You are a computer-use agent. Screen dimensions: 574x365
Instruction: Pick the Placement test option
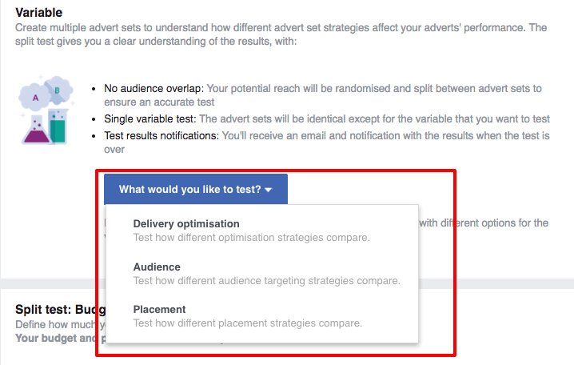[261, 316]
